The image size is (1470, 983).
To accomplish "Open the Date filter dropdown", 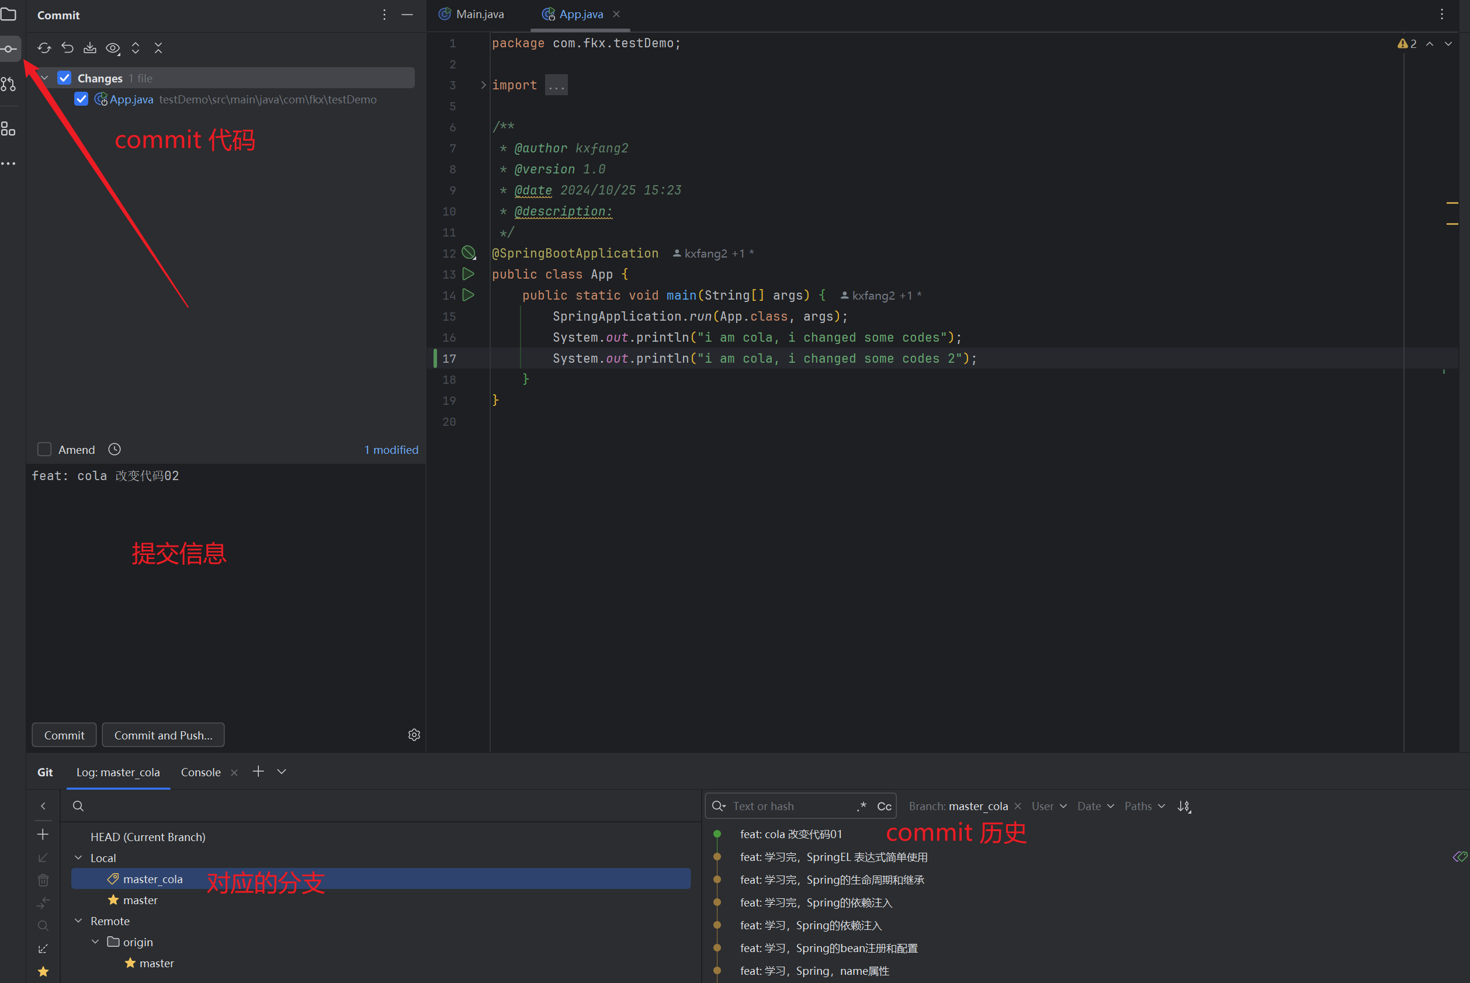I will coord(1095,806).
